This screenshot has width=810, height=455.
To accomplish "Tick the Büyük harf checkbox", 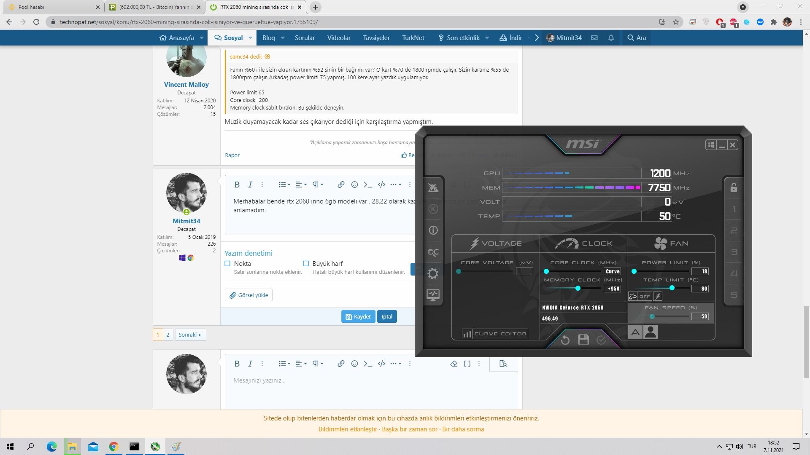I will 306,264.
